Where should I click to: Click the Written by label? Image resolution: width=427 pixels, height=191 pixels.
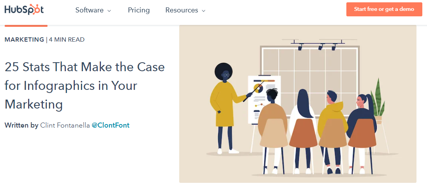coord(21,125)
